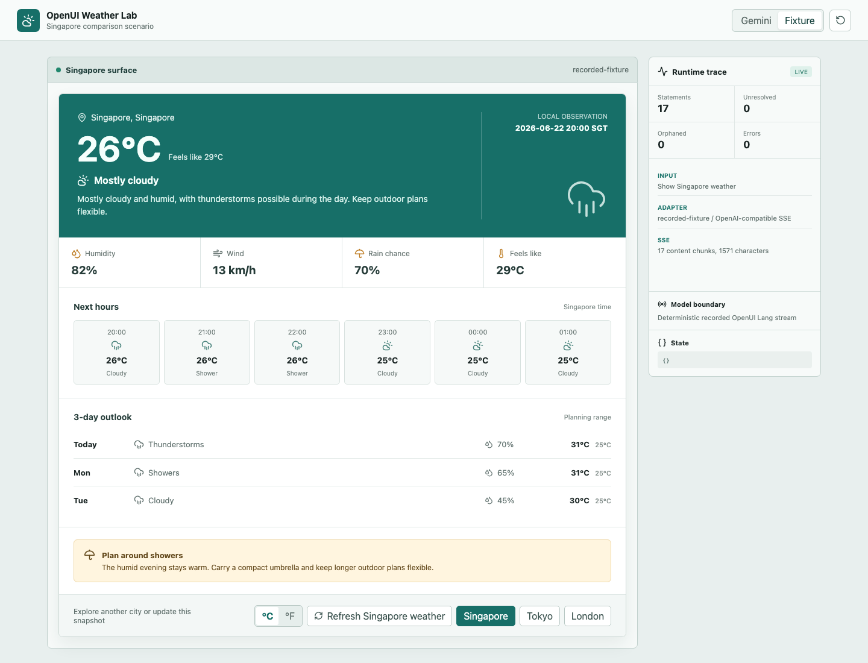Click the shower icon in the 22:00 card
The height and width of the screenshot is (663, 868).
point(297,345)
